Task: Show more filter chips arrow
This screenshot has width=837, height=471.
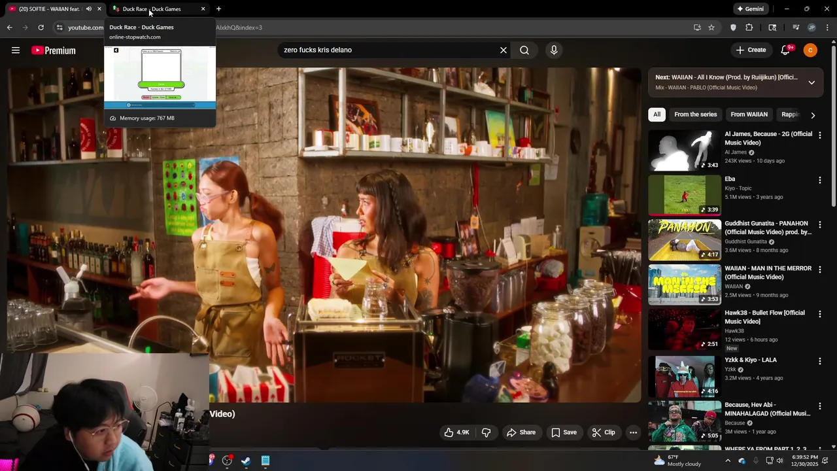Action: click(x=813, y=115)
